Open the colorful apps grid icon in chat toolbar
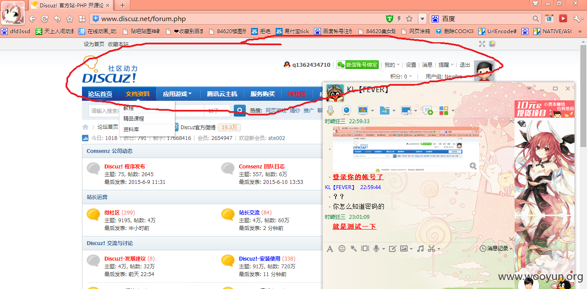The height and width of the screenshot is (289, 587). click(444, 111)
